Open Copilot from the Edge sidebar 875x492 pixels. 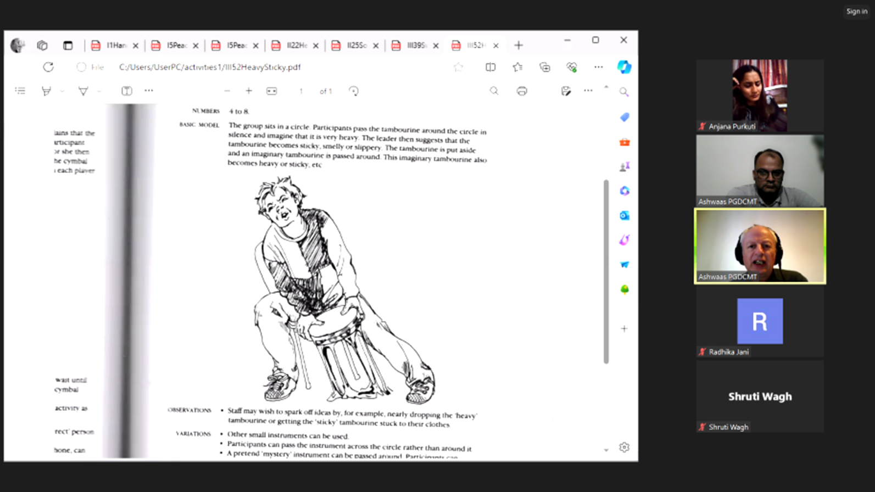point(624,67)
